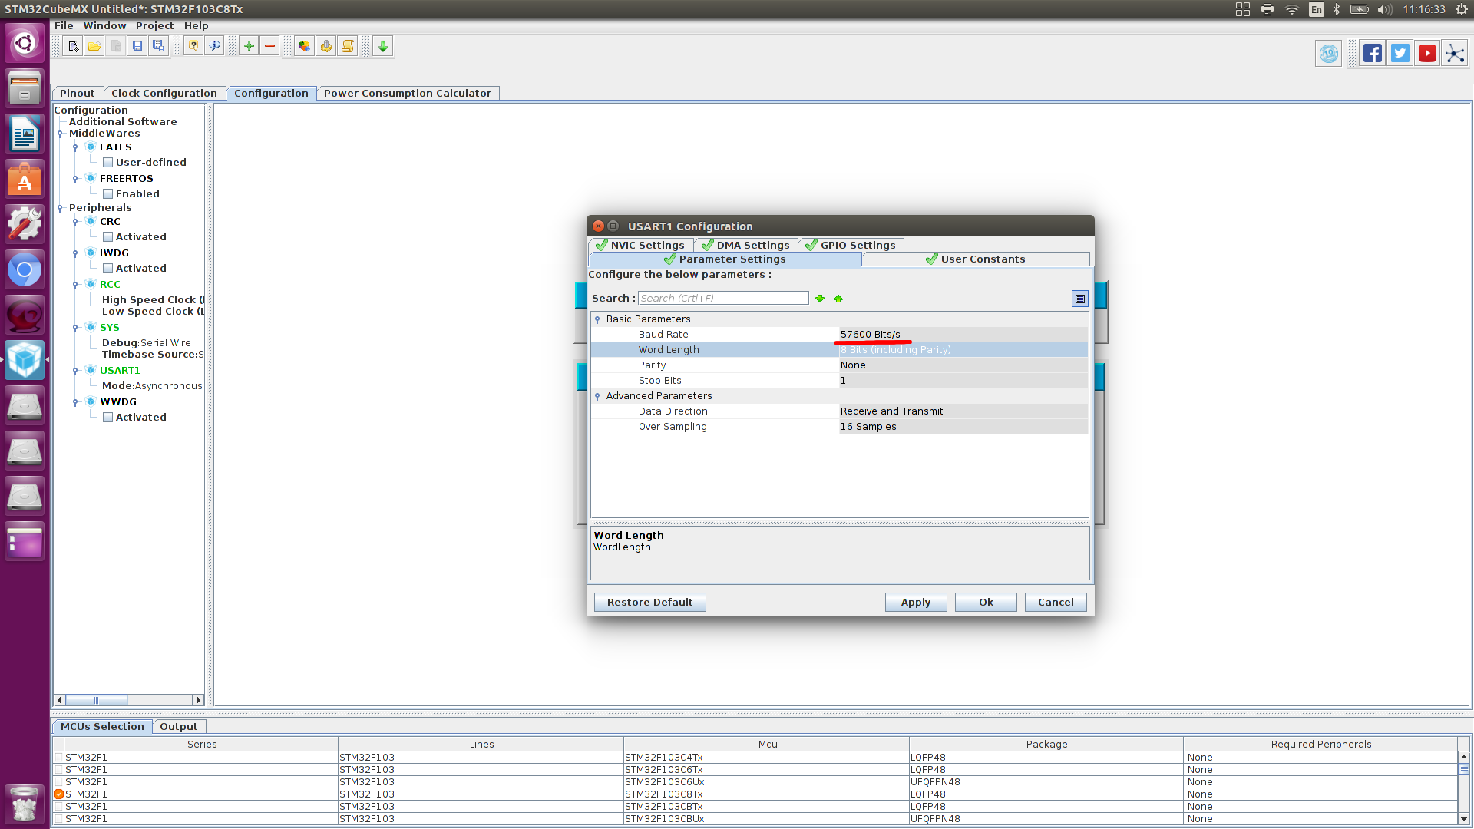Open the DMA Settings tab
Screen dimensions: 1474x829
746,245
